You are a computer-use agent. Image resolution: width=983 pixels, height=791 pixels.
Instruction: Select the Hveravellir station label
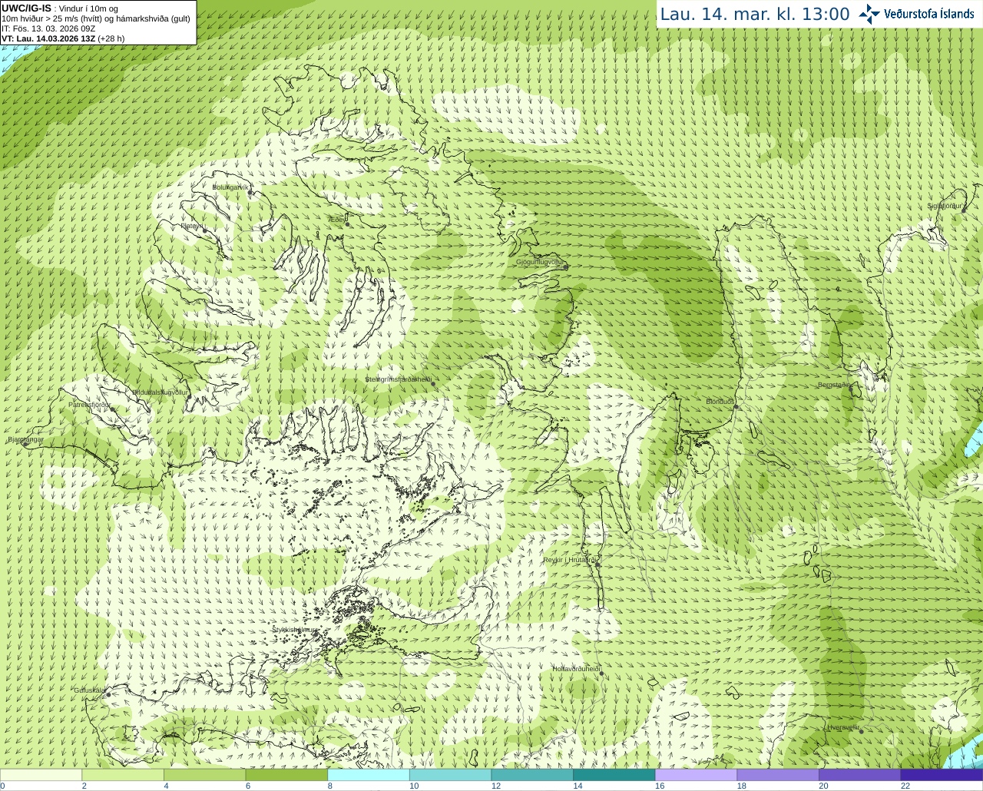842,727
